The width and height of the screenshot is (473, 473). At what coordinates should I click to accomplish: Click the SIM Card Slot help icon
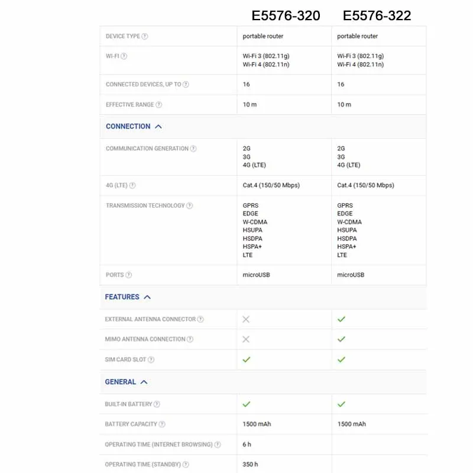pyautogui.click(x=151, y=359)
